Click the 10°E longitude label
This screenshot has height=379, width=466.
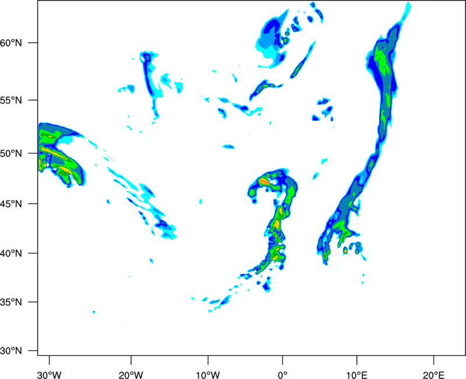pos(356,375)
